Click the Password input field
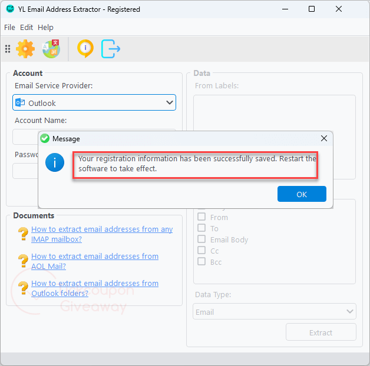 25,171
